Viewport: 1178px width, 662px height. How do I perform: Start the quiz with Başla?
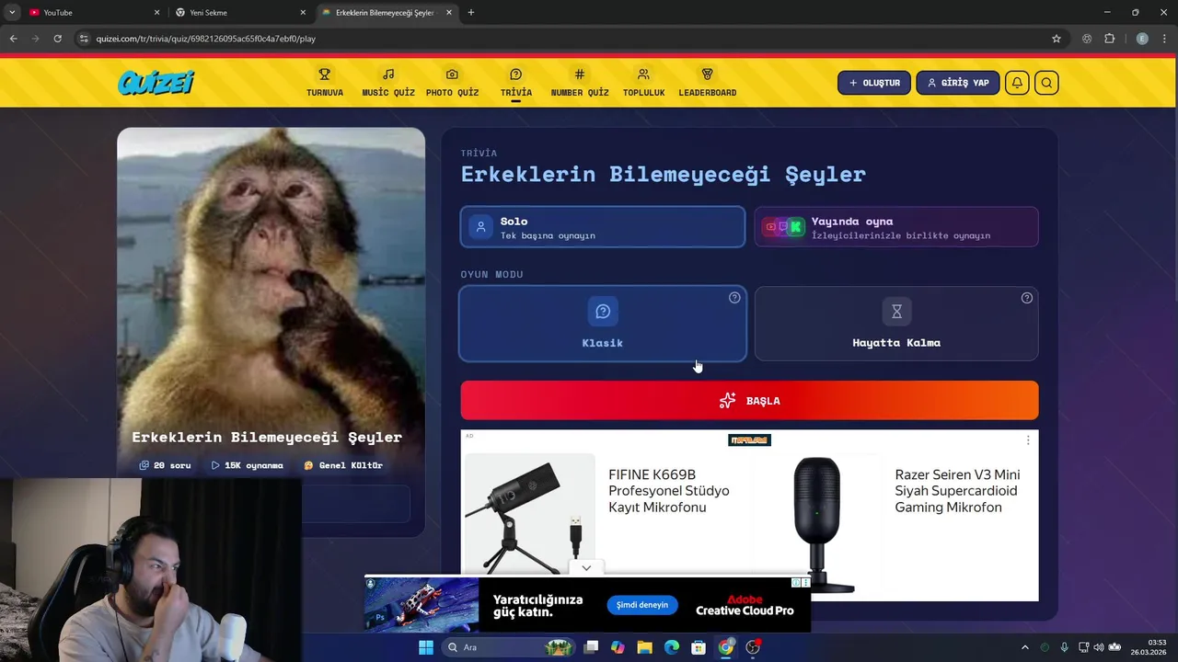tap(749, 401)
